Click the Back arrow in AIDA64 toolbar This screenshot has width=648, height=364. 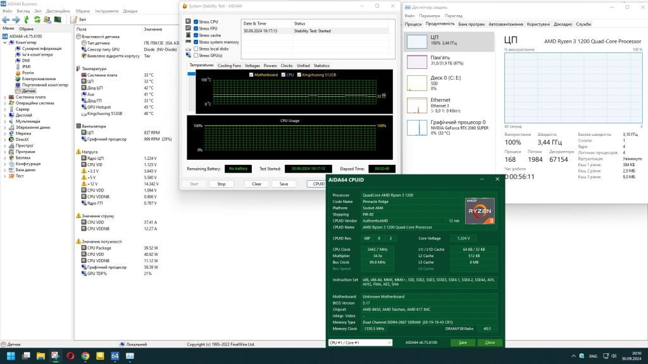pos(6,20)
